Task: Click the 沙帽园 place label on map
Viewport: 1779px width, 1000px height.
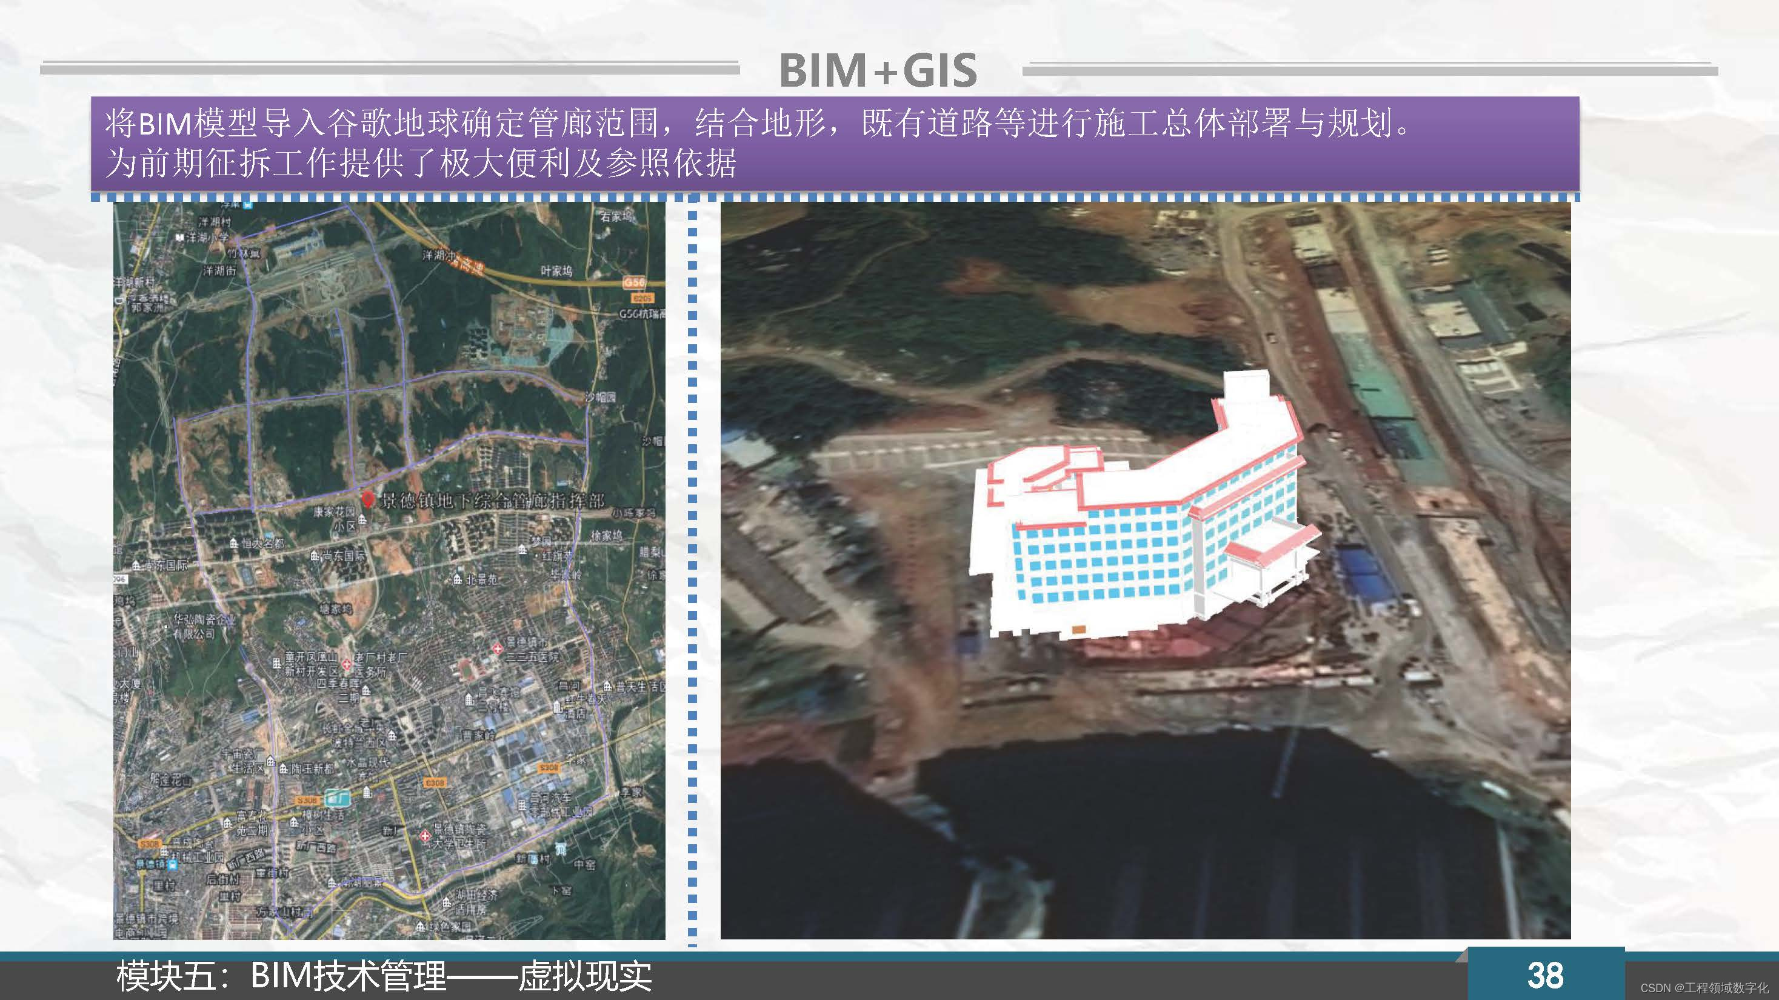Action: coord(600,397)
